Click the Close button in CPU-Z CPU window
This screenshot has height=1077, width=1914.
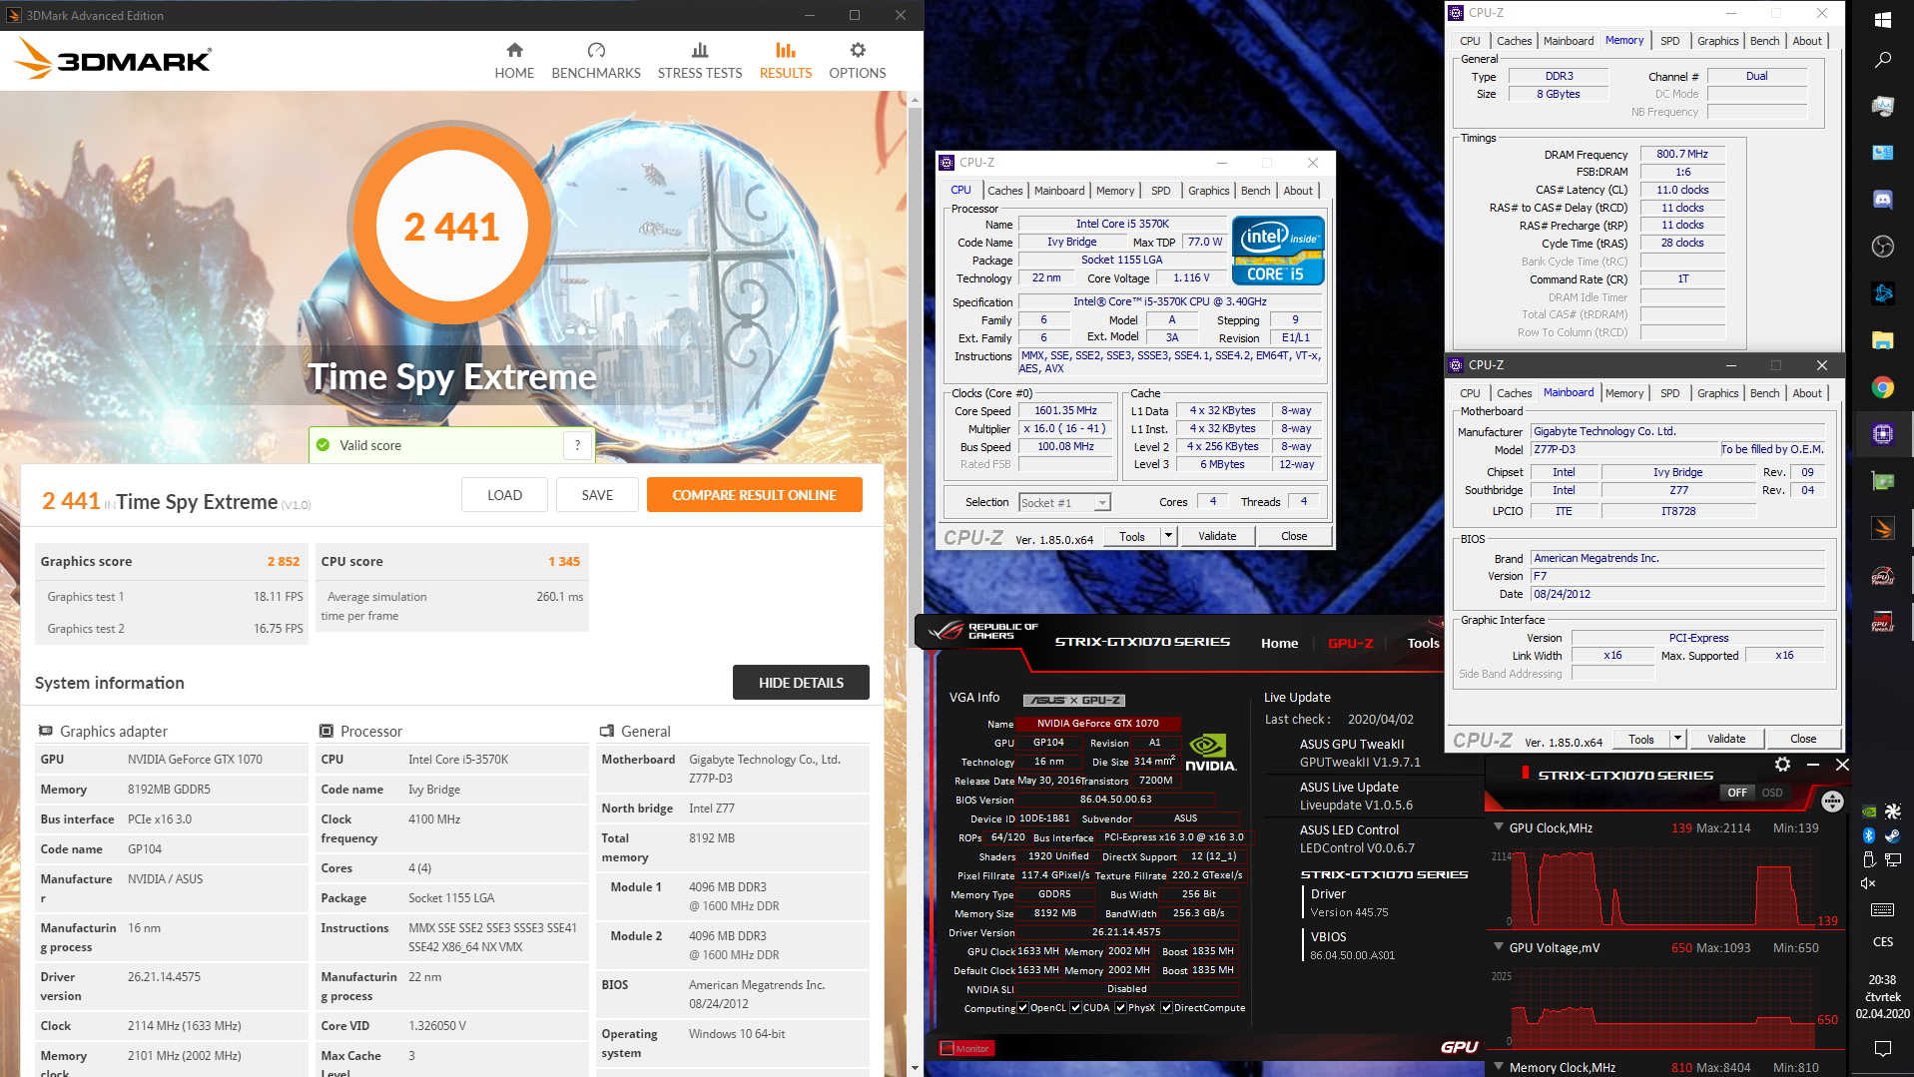click(1294, 537)
